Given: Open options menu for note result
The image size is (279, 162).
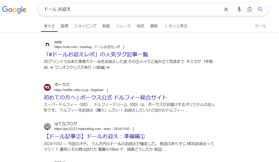Looking at the screenshot, I should click(124, 47).
